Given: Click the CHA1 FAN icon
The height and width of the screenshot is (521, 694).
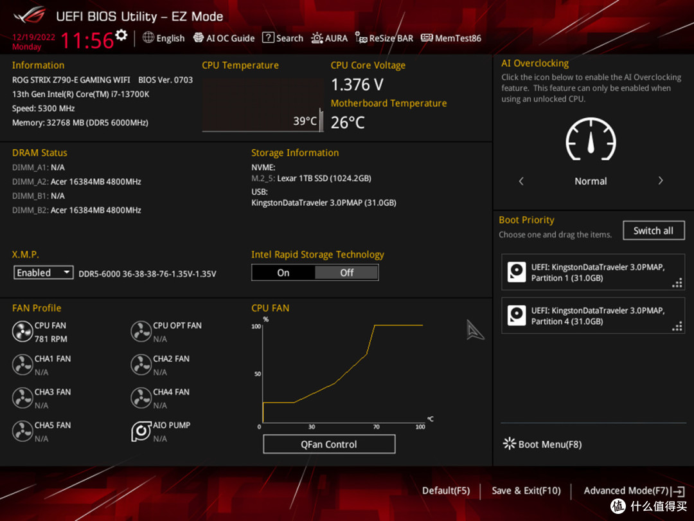Looking at the screenshot, I should (22, 365).
